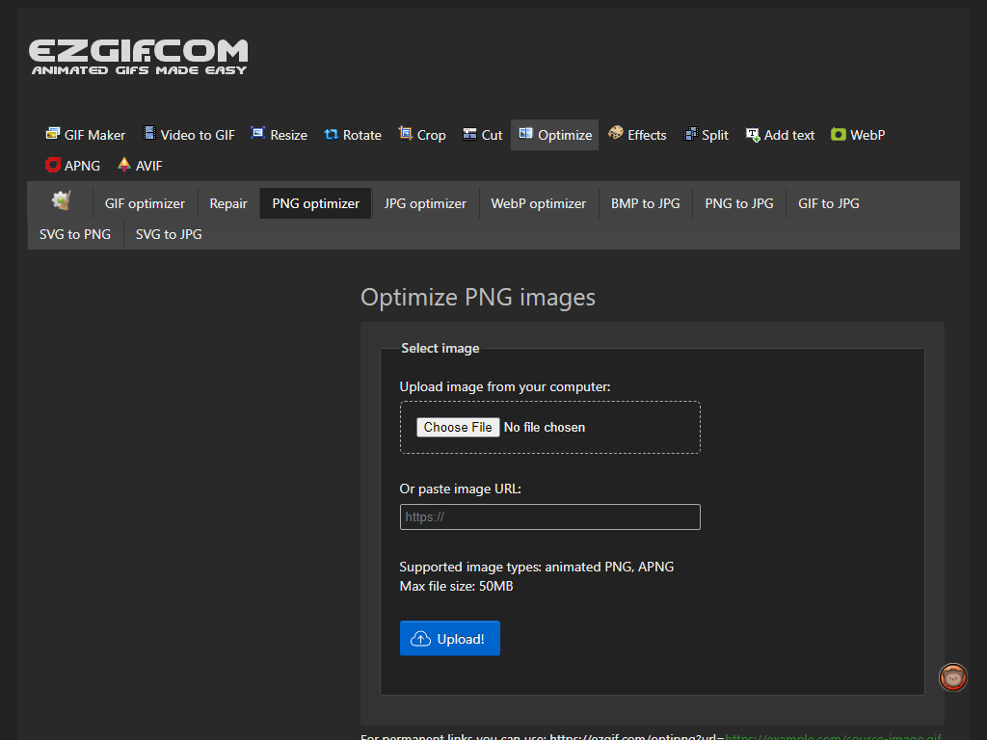Screen dimensions: 987x740
Task: Click the Video to GIF film icon
Action: point(149,133)
